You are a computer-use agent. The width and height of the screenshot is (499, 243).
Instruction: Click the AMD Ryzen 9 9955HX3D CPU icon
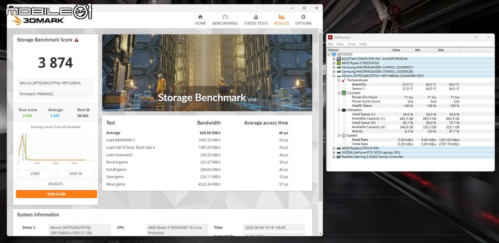pos(339,63)
